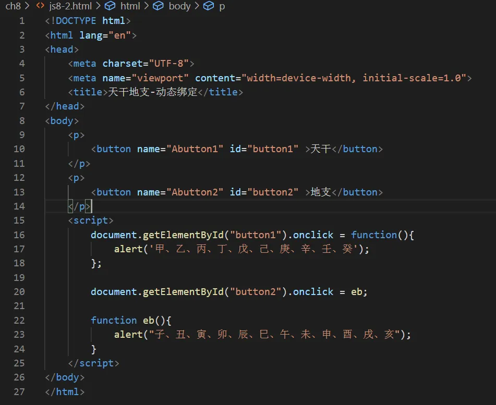Click the "Abutton2" name attribute value
The image size is (496, 405).
(195, 192)
